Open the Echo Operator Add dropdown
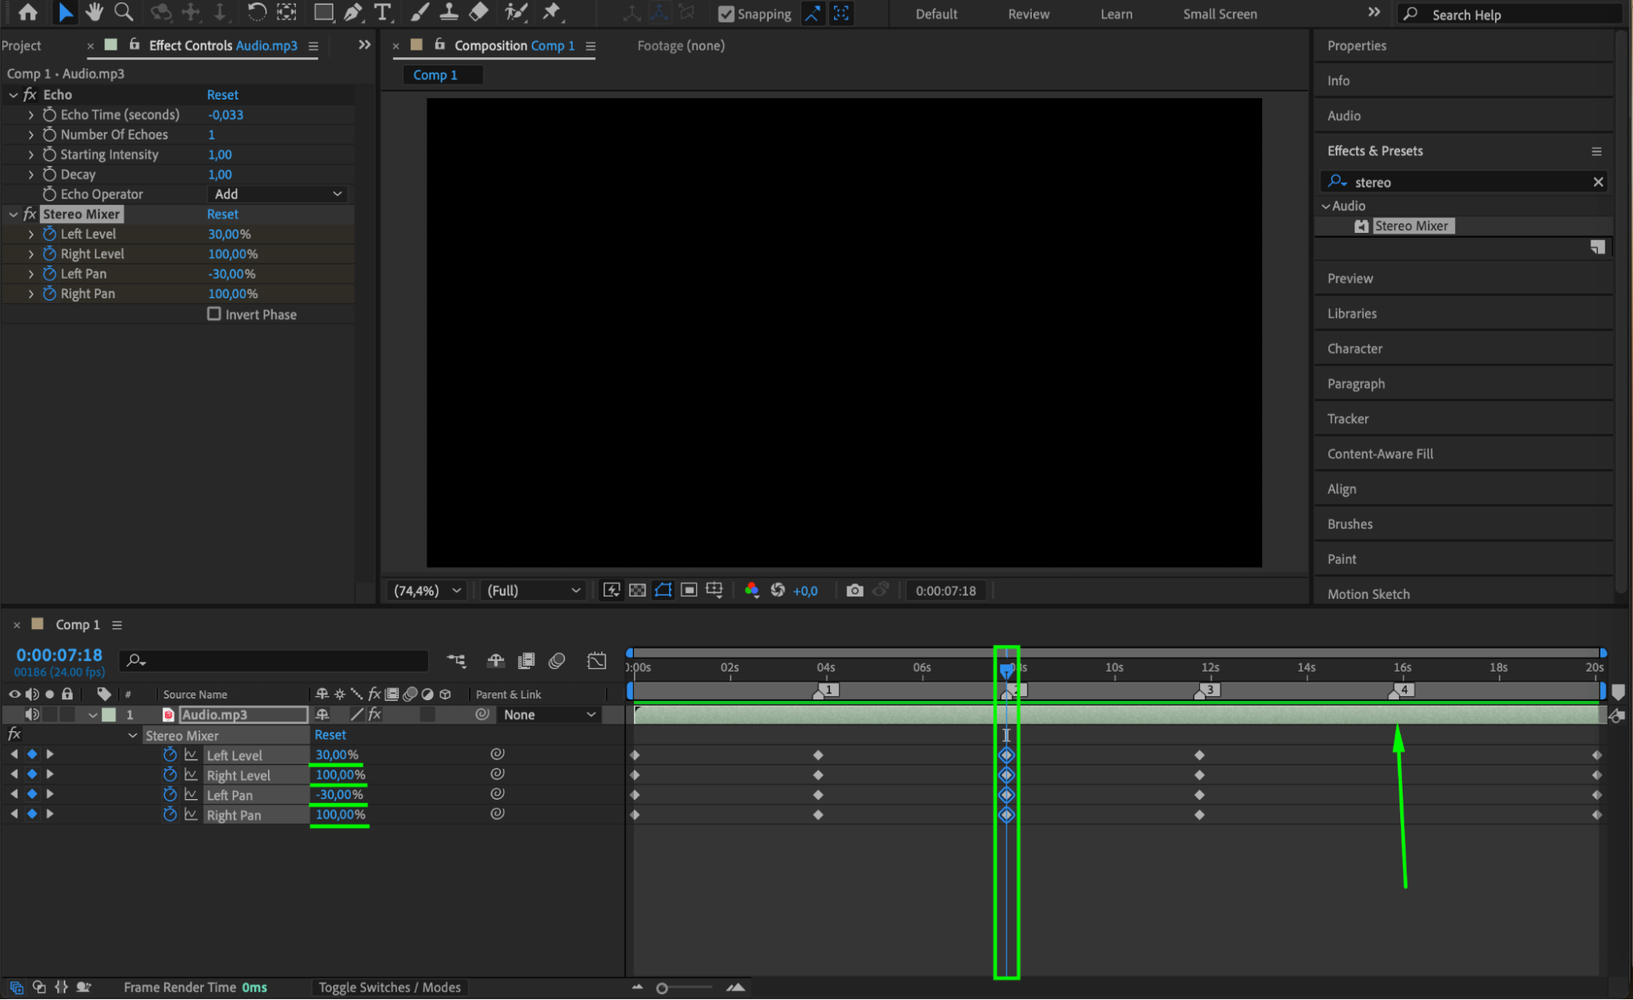 278,194
